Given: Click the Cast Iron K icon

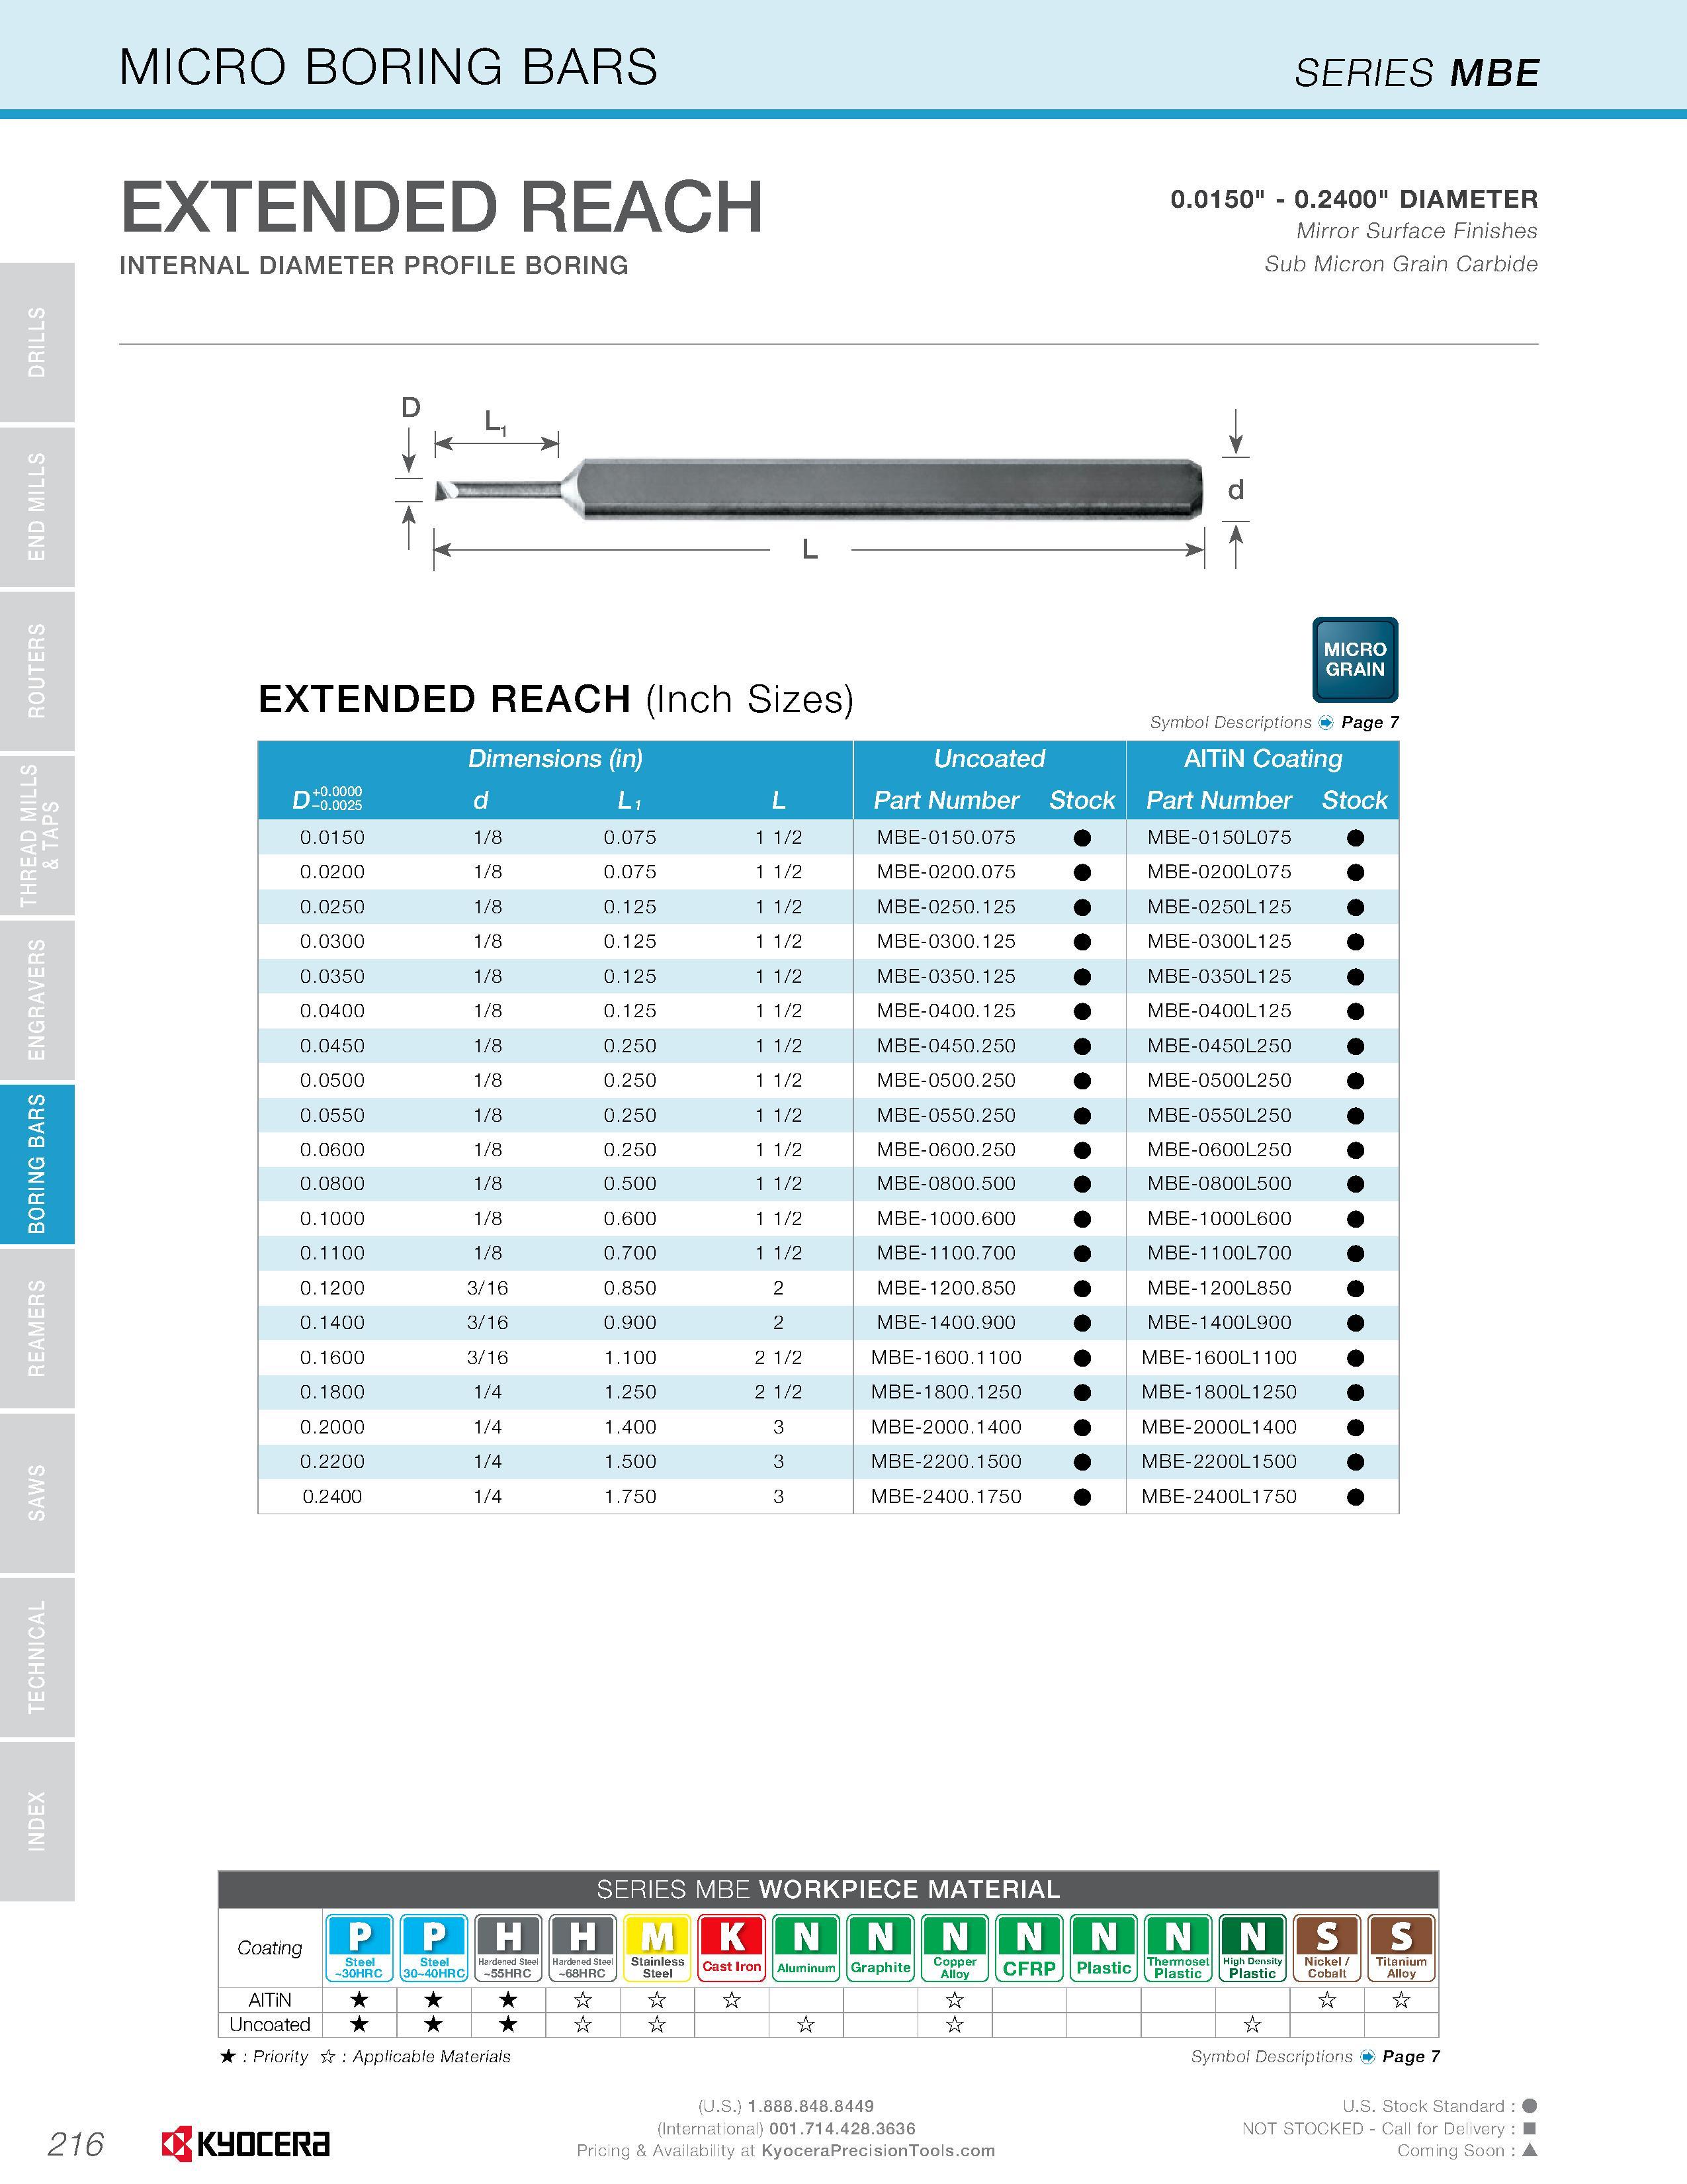Looking at the screenshot, I should 732,1947.
